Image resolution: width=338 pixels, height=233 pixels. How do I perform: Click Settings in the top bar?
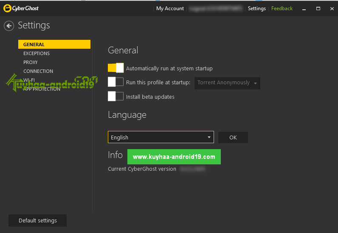tap(257, 8)
